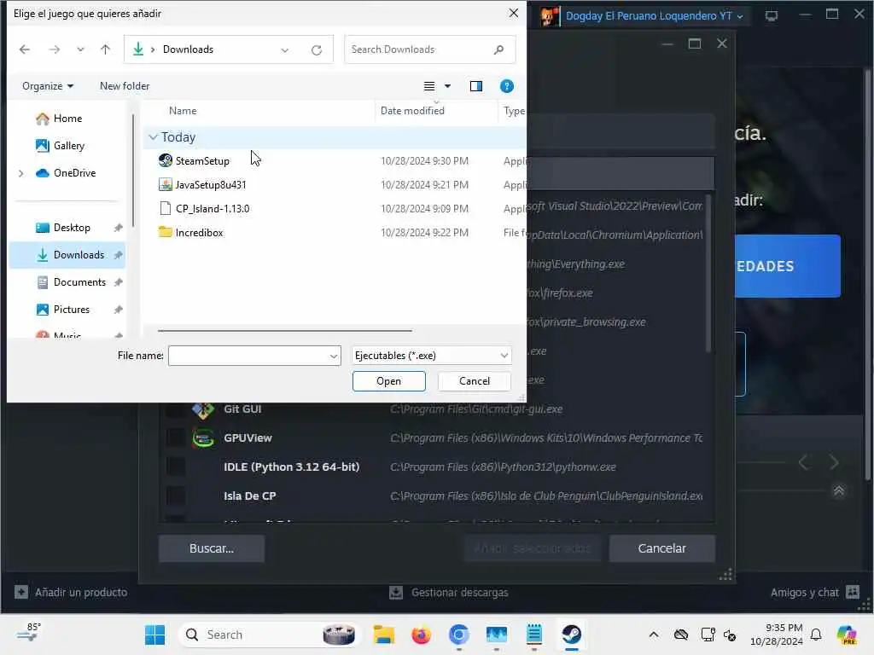Click the Git GUI program icon
Screen dimensions: 874x655
(203, 410)
